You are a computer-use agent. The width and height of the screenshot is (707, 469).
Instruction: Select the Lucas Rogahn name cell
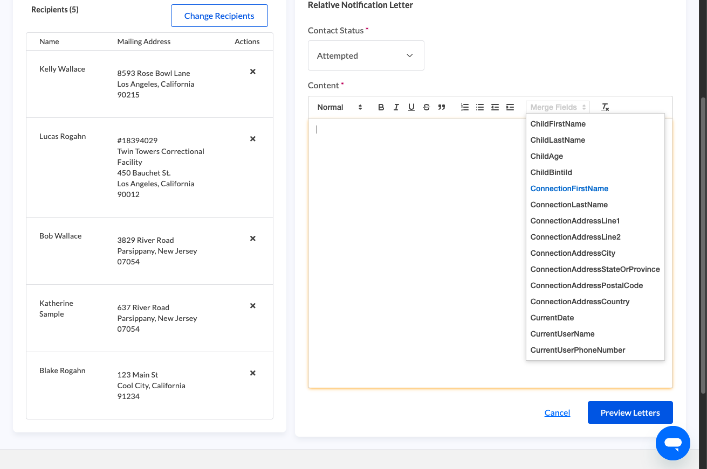(x=63, y=136)
